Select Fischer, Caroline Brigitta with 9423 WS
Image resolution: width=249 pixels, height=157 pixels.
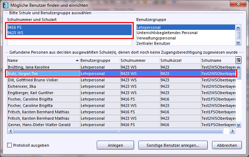(121, 105)
